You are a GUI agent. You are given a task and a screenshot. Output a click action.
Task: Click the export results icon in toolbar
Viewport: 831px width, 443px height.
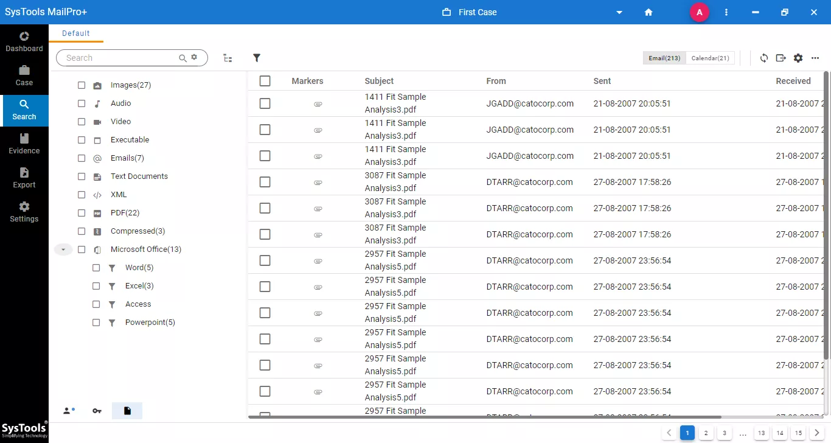pos(781,58)
